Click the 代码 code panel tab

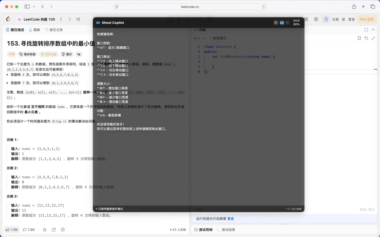pyautogui.click(x=200, y=30)
